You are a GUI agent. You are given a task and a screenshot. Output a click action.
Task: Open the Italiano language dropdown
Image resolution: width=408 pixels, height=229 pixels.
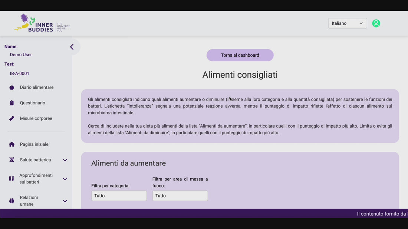(x=347, y=23)
